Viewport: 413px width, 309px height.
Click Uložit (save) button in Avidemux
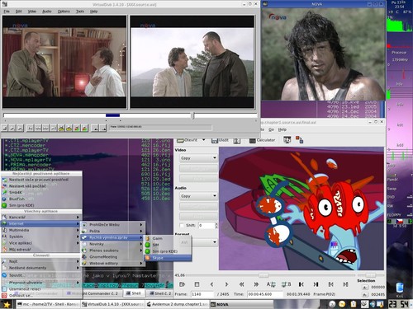point(220,140)
